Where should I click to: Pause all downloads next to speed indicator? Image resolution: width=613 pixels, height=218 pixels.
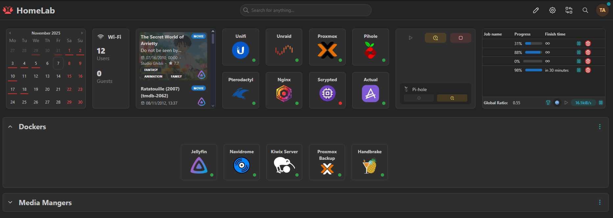pyautogui.click(x=601, y=103)
